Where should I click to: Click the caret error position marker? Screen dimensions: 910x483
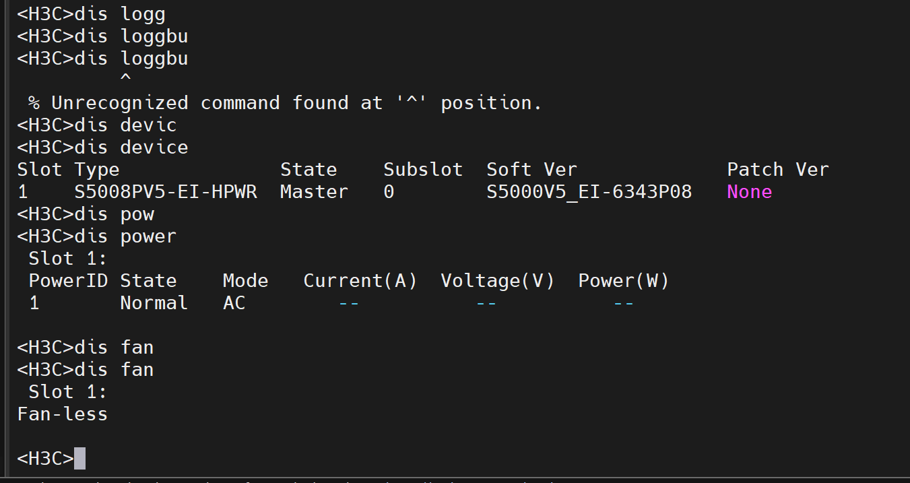pos(125,81)
